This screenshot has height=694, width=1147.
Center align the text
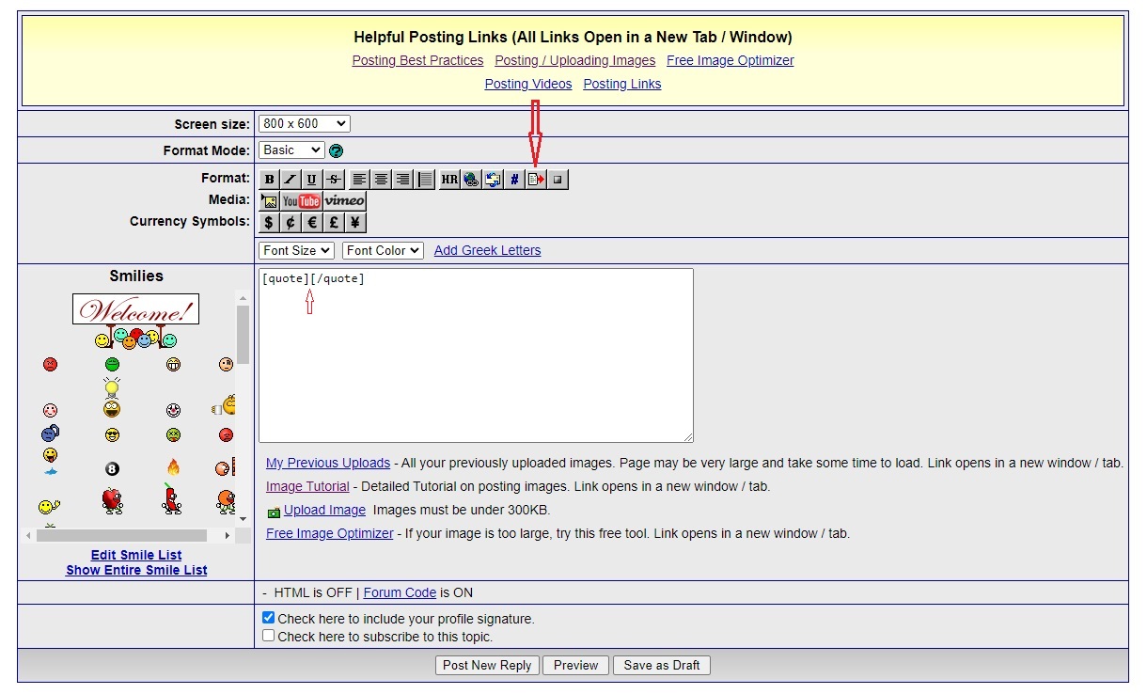(381, 179)
